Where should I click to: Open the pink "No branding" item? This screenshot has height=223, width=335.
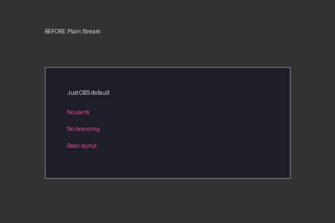click(83, 129)
